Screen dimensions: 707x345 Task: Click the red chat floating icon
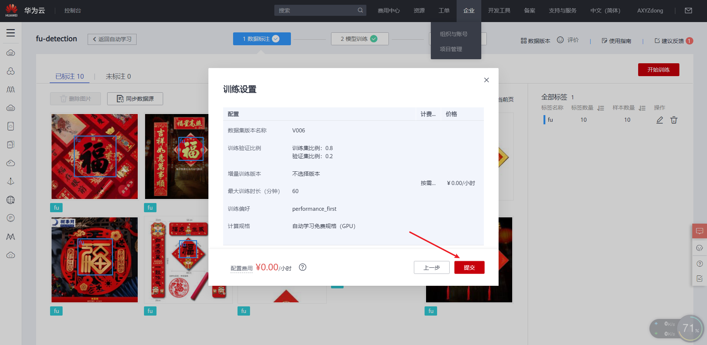(700, 231)
